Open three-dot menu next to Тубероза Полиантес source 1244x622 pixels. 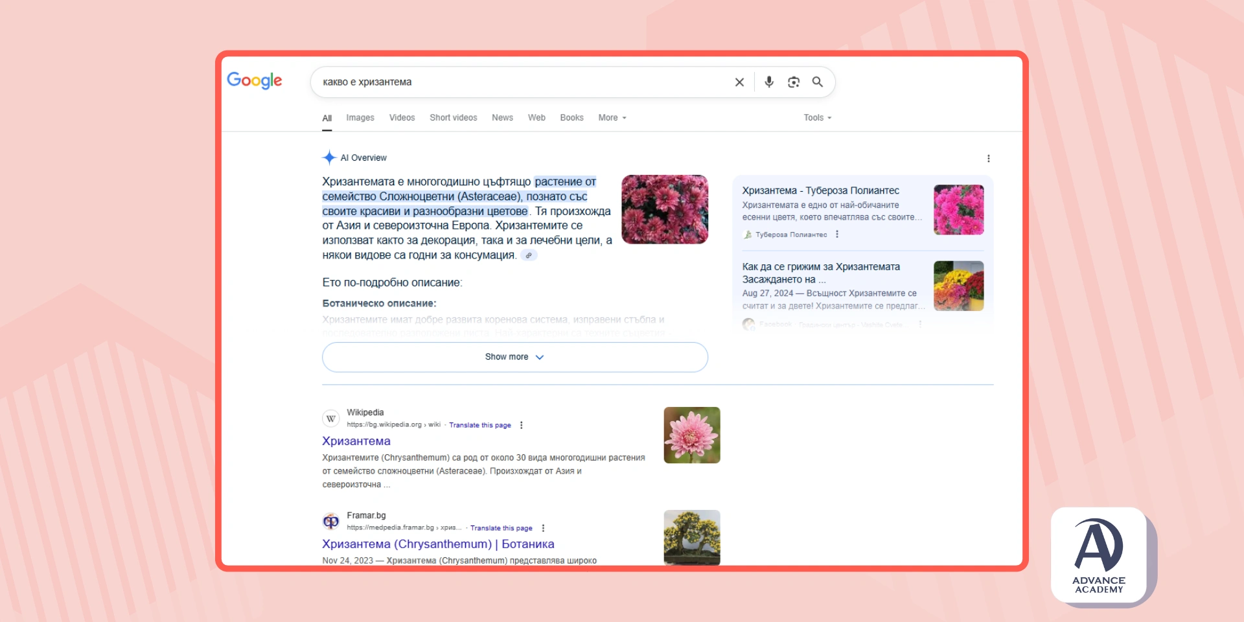[837, 235]
